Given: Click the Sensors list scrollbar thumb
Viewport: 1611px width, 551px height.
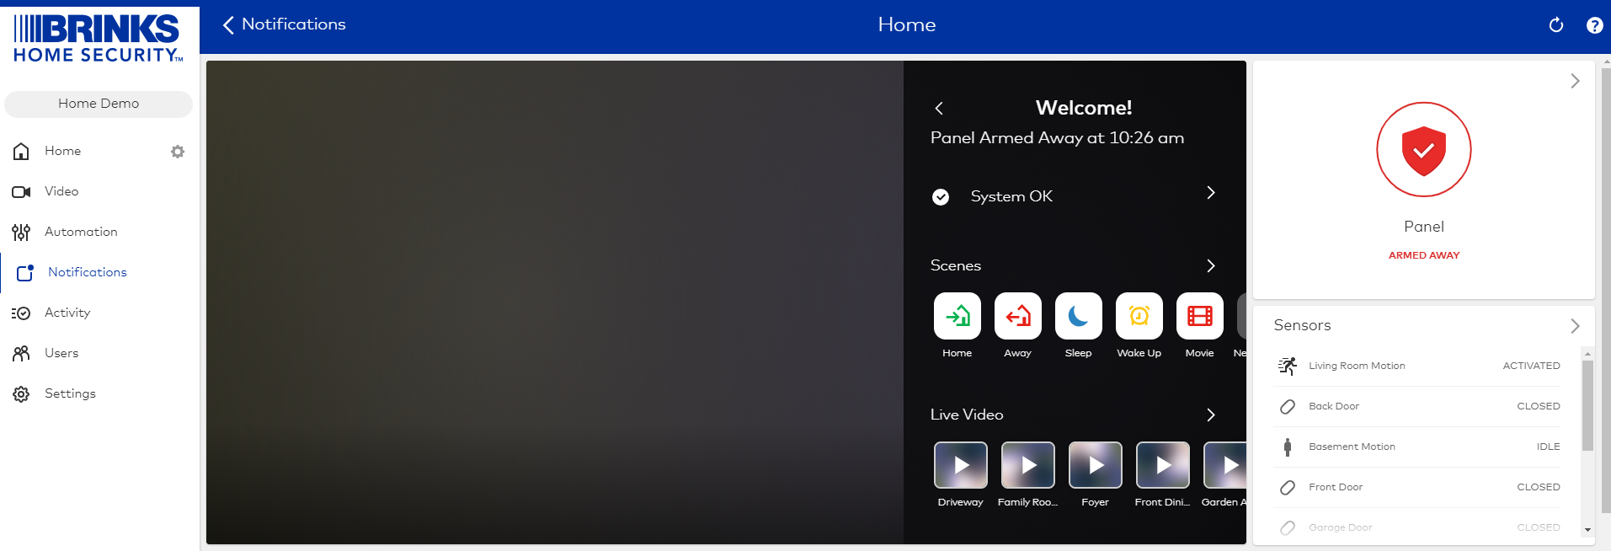Looking at the screenshot, I should coord(1587,406).
